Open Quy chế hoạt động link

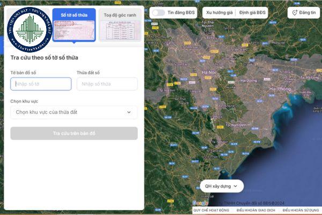211,210
